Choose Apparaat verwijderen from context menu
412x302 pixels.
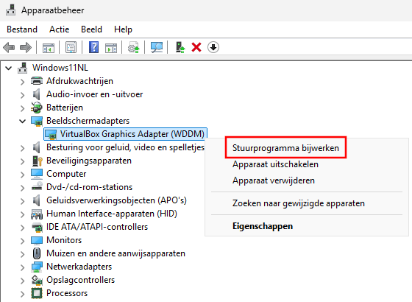pyautogui.click(x=274, y=180)
